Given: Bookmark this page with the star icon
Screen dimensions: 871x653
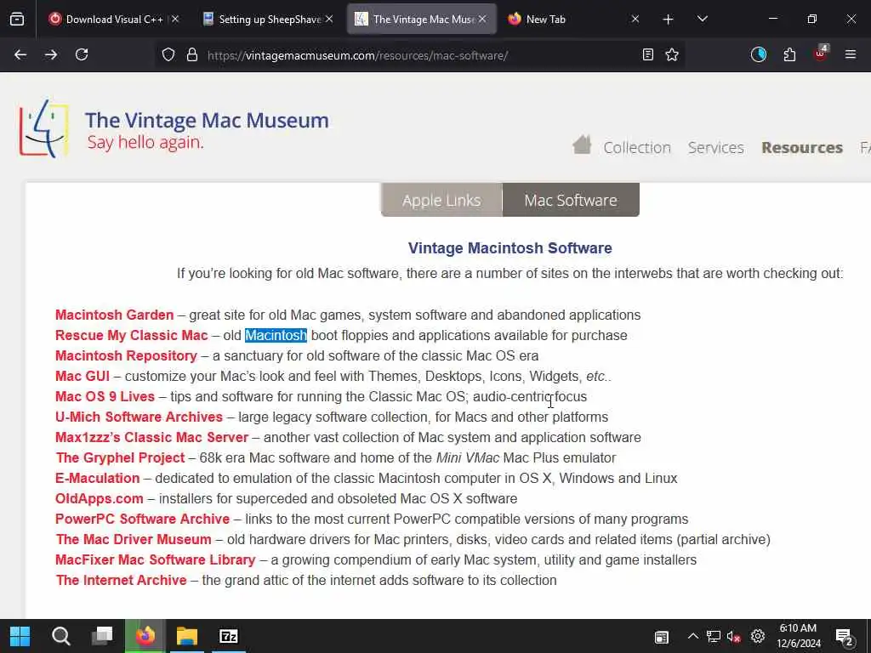Looking at the screenshot, I should pyautogui.click(x=672, y=54).
